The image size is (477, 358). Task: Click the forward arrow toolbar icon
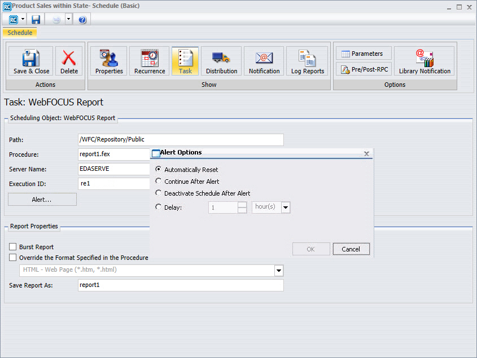(56, 20)
